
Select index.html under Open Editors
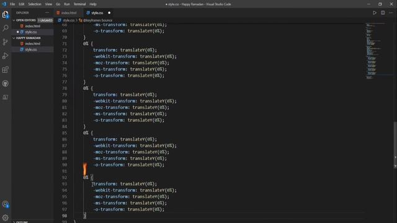pyautogui.click(x=32, y=26)
